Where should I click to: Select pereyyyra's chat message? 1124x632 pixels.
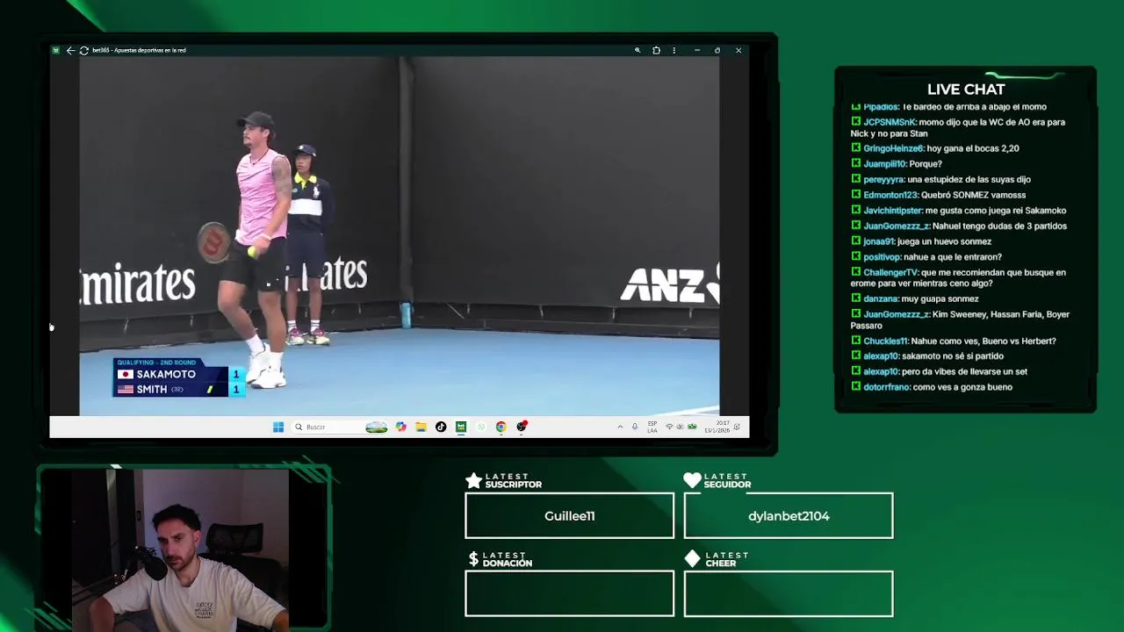[941, 179]
